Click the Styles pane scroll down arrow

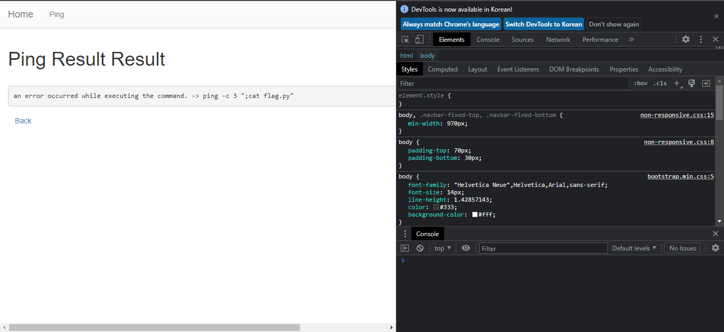[x=719, y=221]
